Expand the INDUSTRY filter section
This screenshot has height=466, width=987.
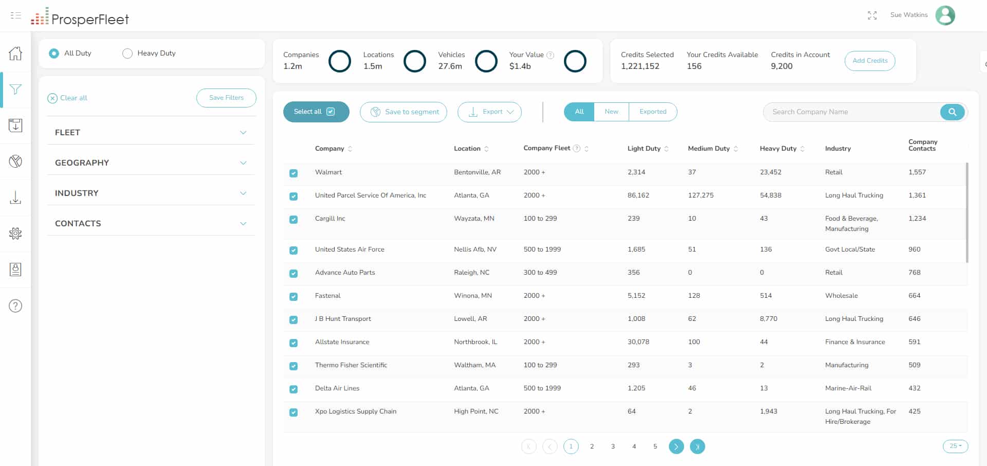151,193
